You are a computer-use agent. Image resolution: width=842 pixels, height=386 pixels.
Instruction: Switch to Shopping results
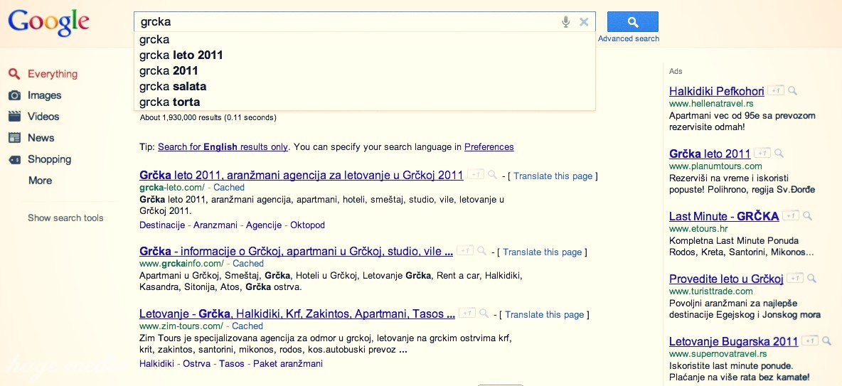pos(49,159)
